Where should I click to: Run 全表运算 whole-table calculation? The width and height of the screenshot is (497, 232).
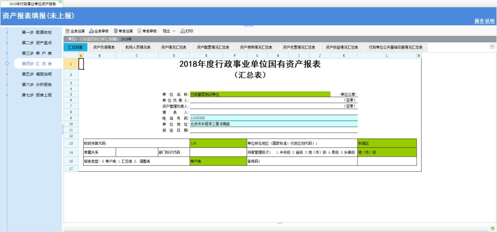point(75,31)
